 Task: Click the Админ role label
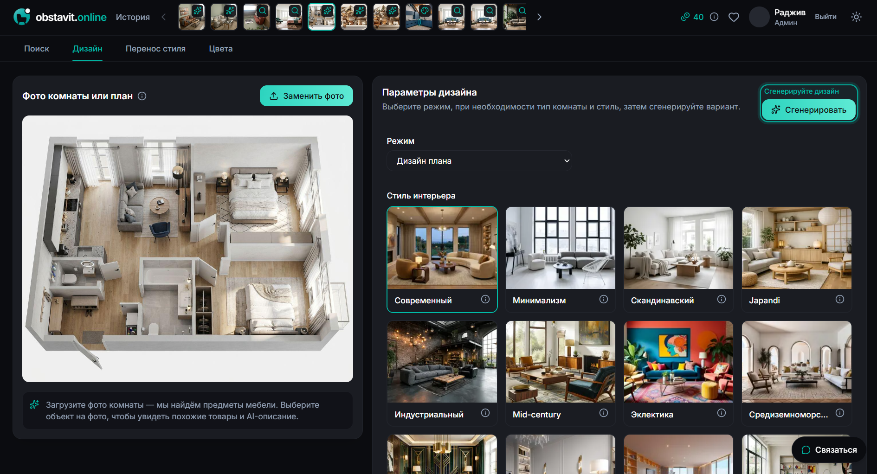(x=786, y=23)
